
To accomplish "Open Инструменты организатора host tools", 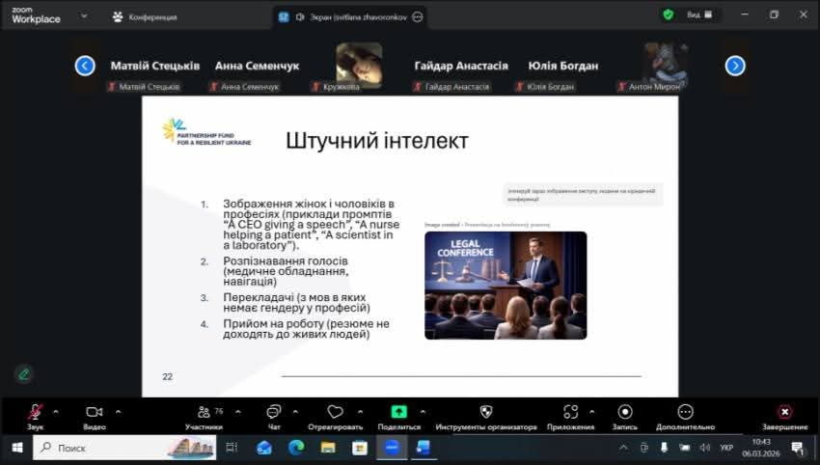I will click(485, 412).
